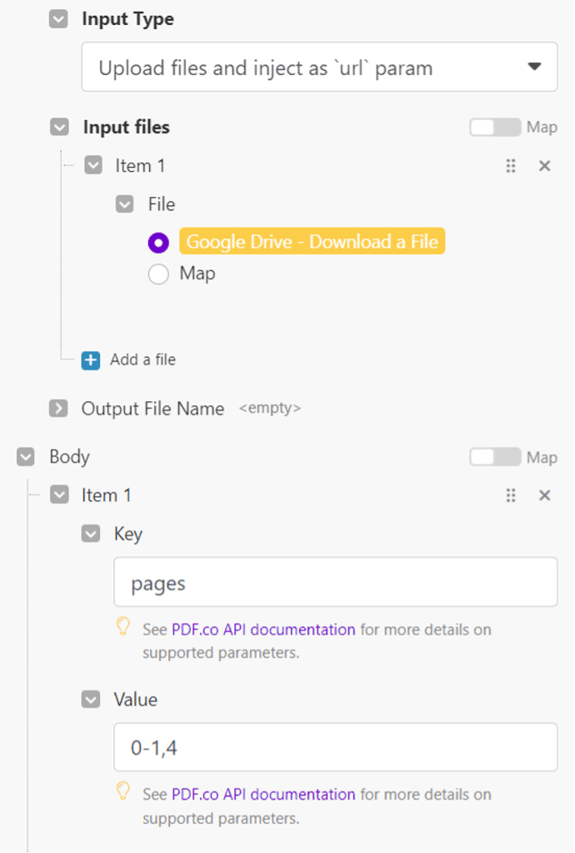Select the Map radio button under File
Image resolution: width=575 pixels, height=853 pixels.
point(157,273)
